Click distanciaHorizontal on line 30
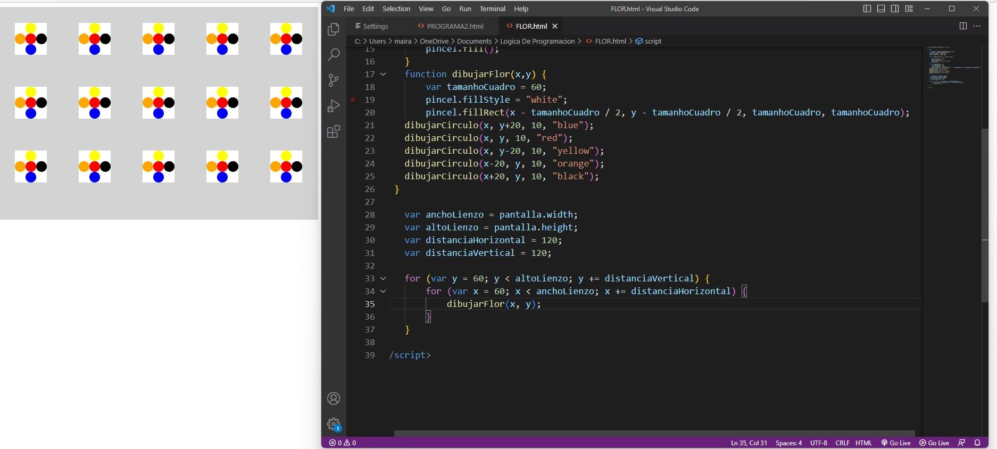Viewport: 997px width, 449px height. [x=475, y=240]
